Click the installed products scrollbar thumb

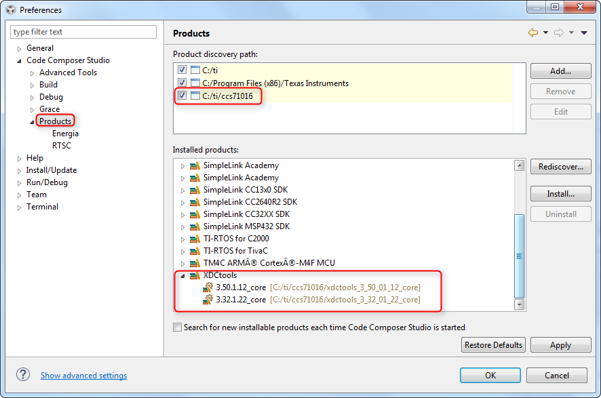coord(520,256)
